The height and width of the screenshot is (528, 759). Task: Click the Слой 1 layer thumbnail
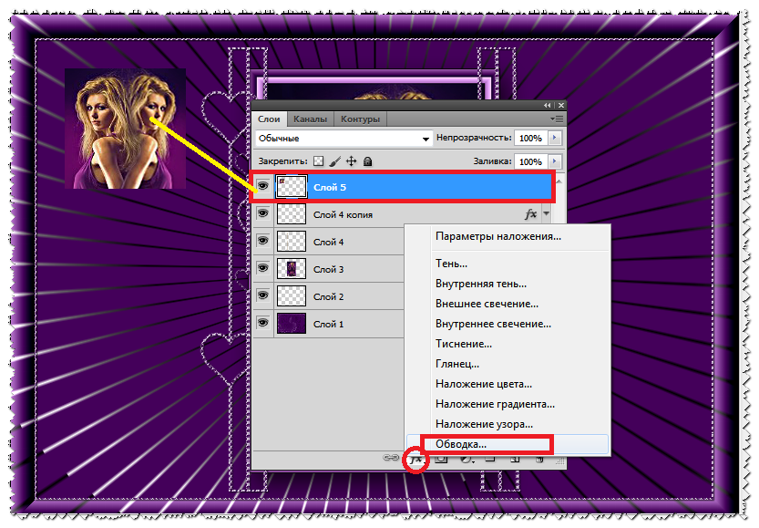292,323
